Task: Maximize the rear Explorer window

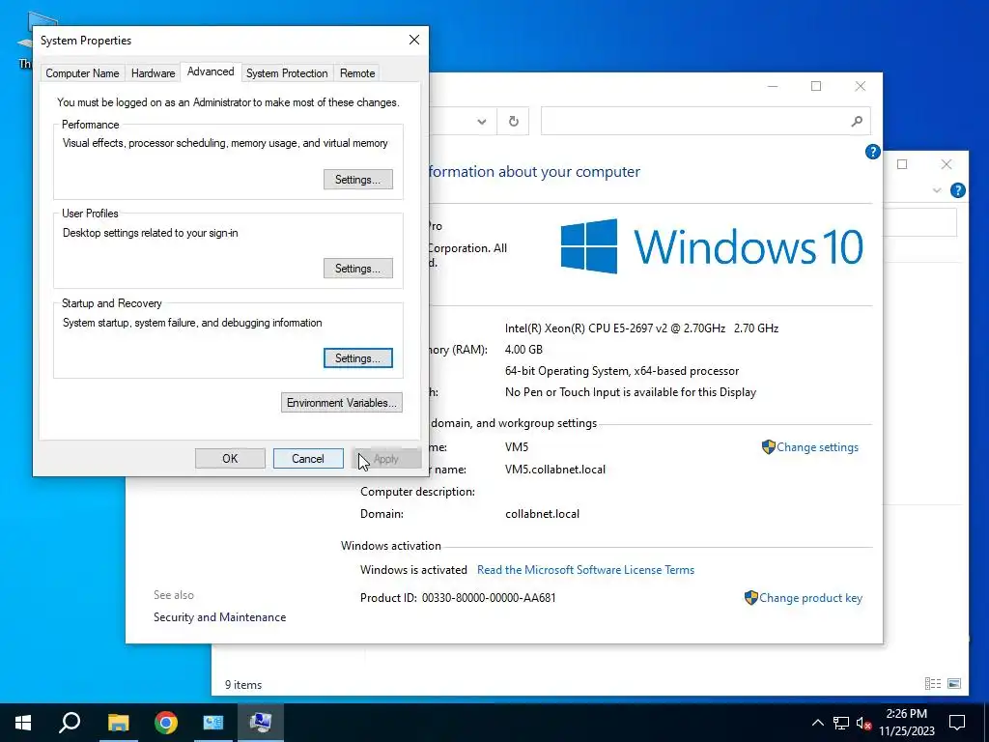Action: 902,164
